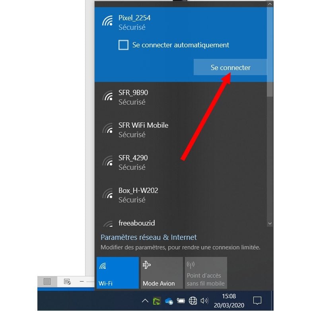Click signal icon of SFR WiFi Mobile
311x311 pixels.
pyautogui.click(x=108, y=128)
